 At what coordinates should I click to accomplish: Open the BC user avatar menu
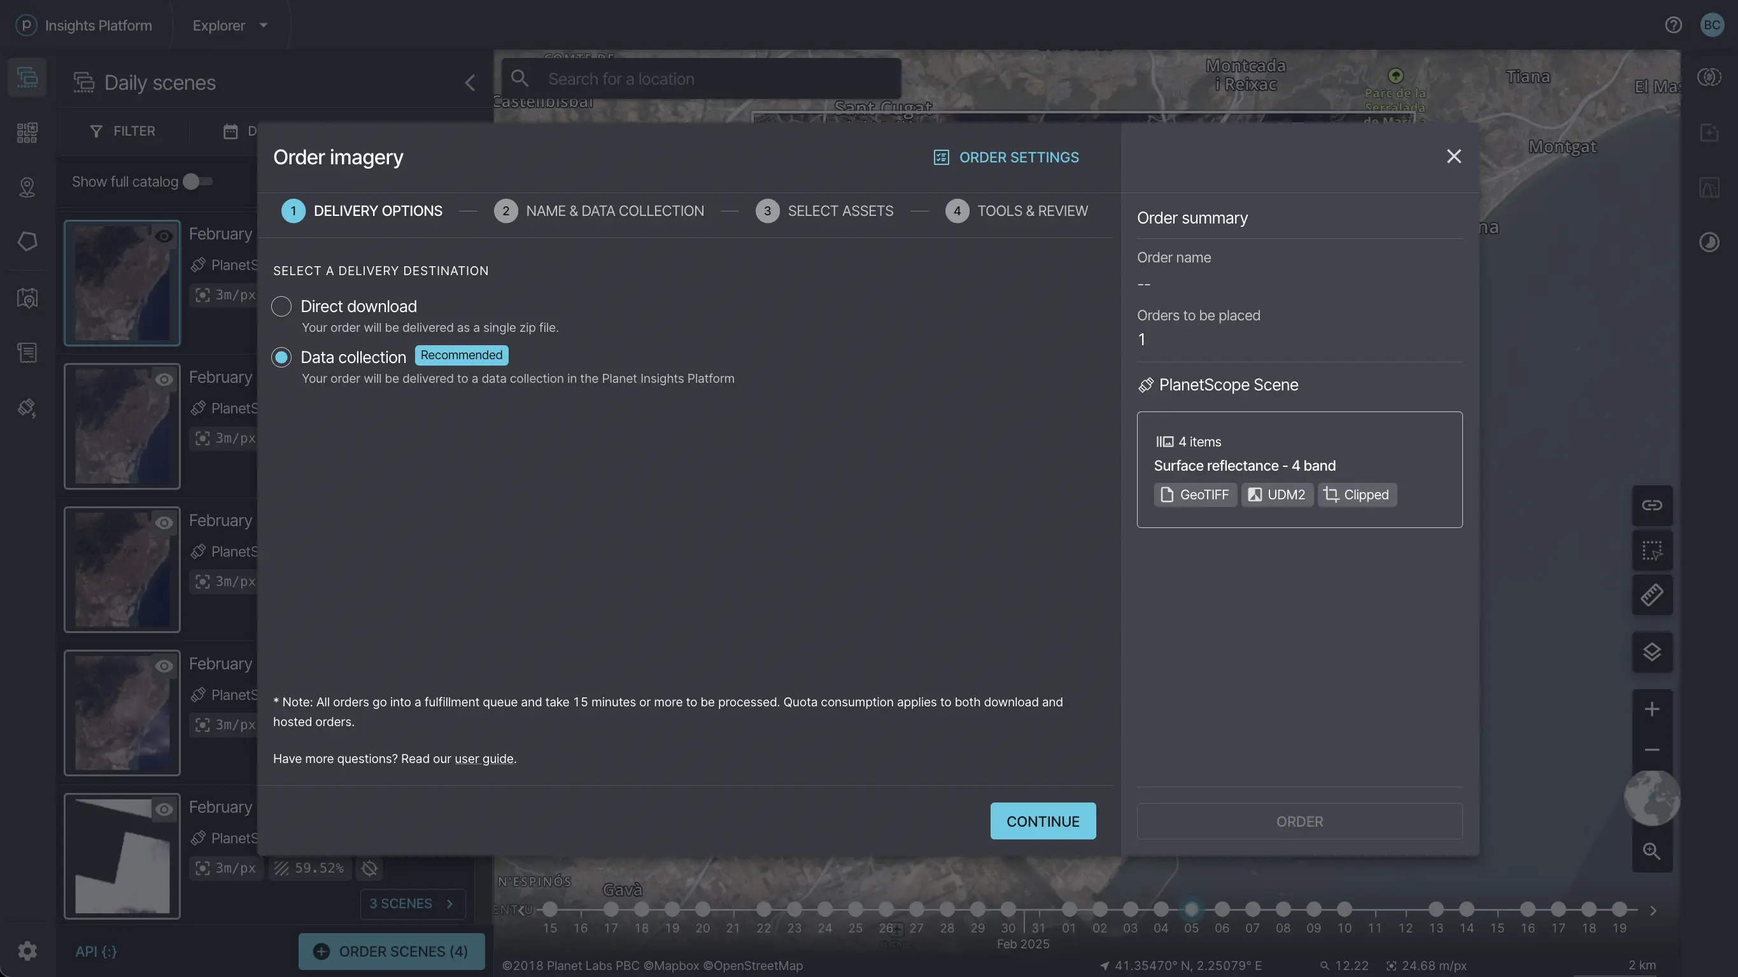click(1712, 25)
